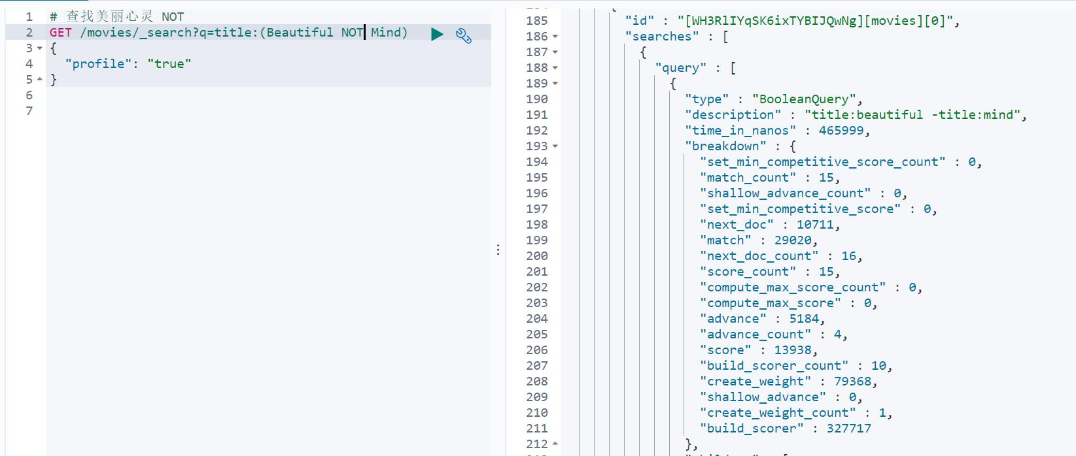
Task: Click the "match_count" line value 15
Action: point(826,178)
